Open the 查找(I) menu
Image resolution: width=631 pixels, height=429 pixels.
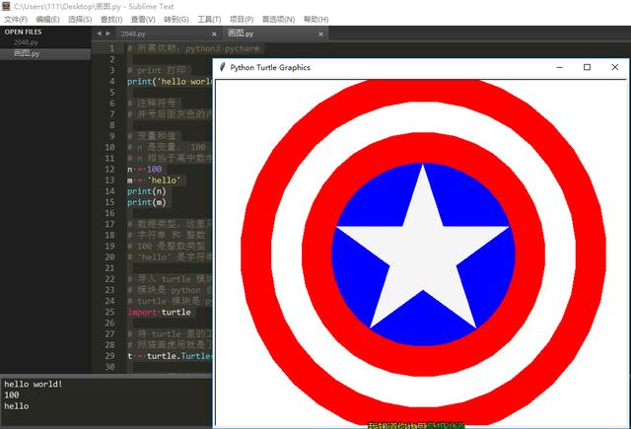coord(111,20)
